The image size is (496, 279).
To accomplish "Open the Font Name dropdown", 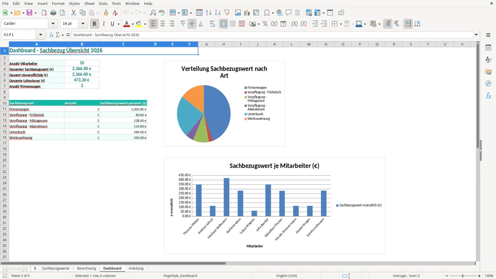I will 53,24.
